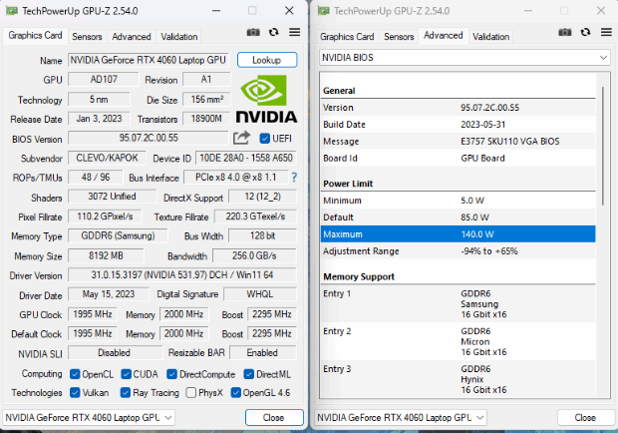Viewport: 618px width, 433px height.
Task: Click GPU-Z app icon in right title bar
Action: (323, 11)
